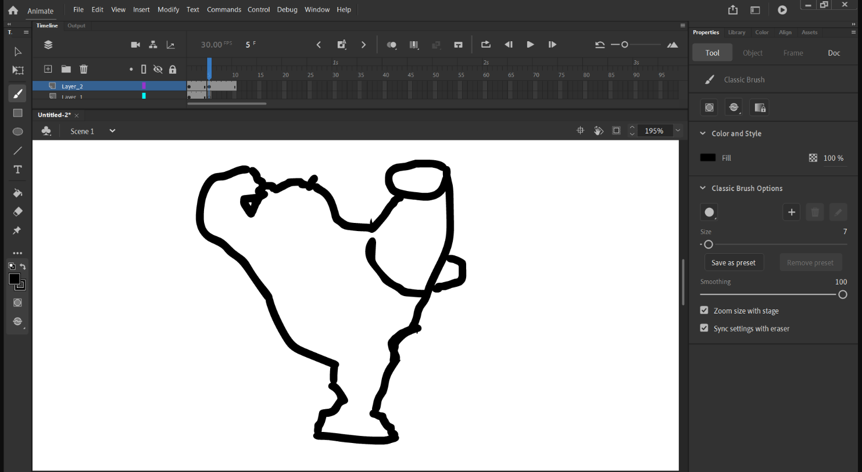Click the New Layer icon
Image resolution: width=862 pixels, height=472 pixels.
coord(48,69)
